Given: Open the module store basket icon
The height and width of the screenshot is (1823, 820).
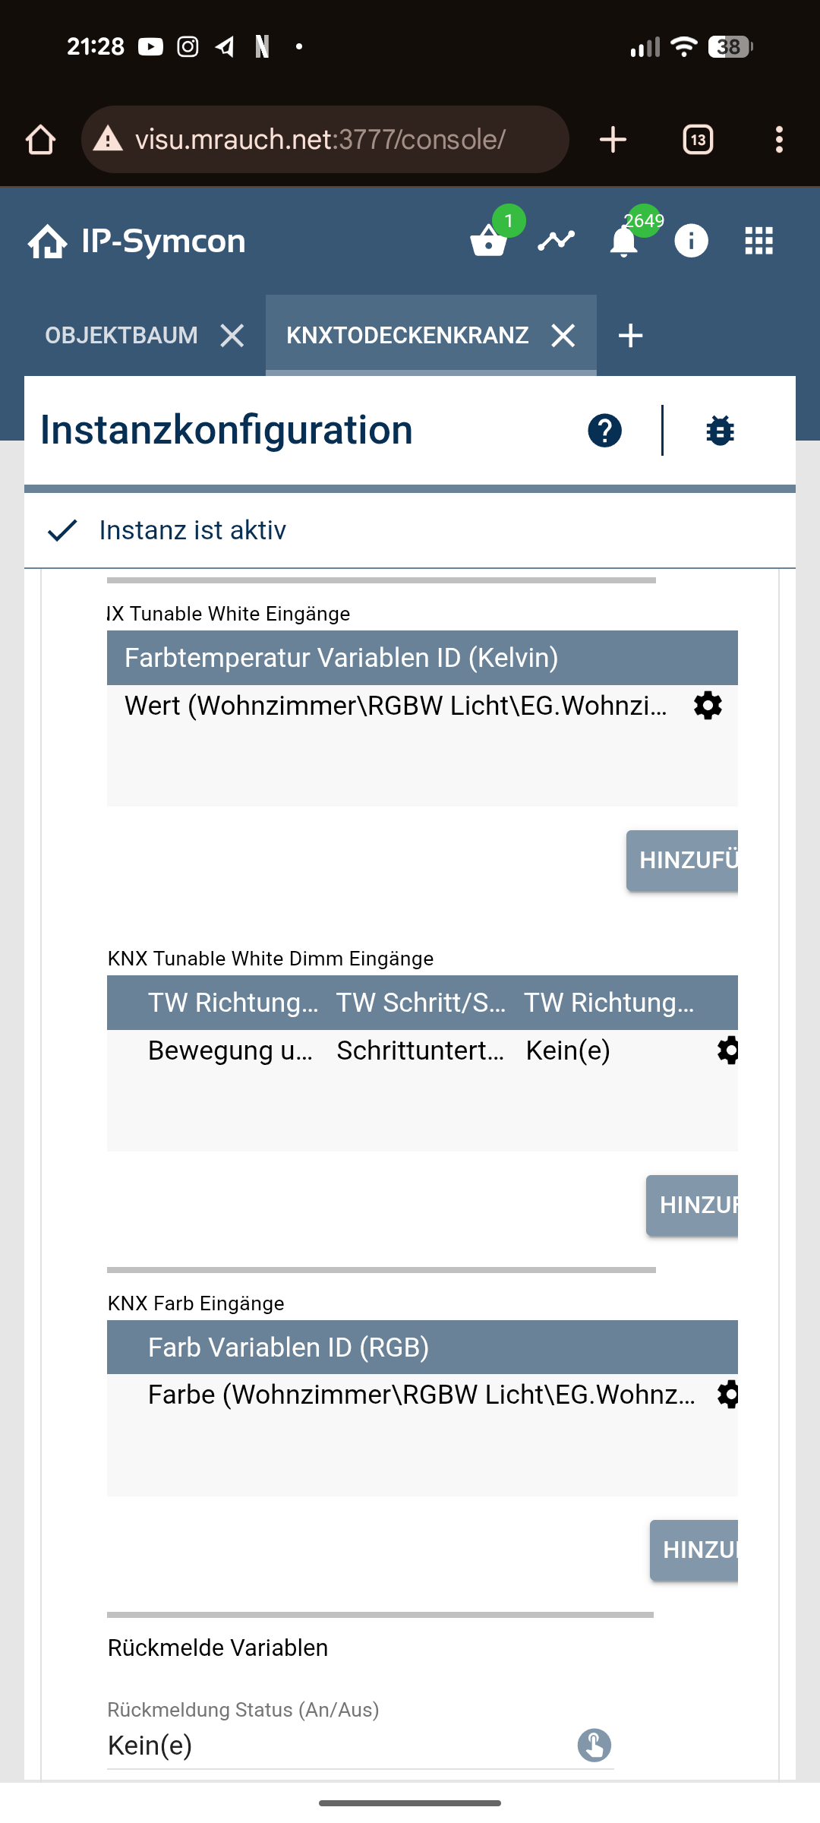Looking at the screenshot, I should [488, 242].
